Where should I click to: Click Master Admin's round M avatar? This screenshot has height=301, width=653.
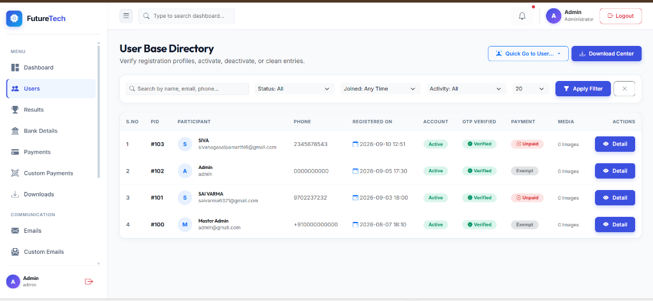[185, 224]
